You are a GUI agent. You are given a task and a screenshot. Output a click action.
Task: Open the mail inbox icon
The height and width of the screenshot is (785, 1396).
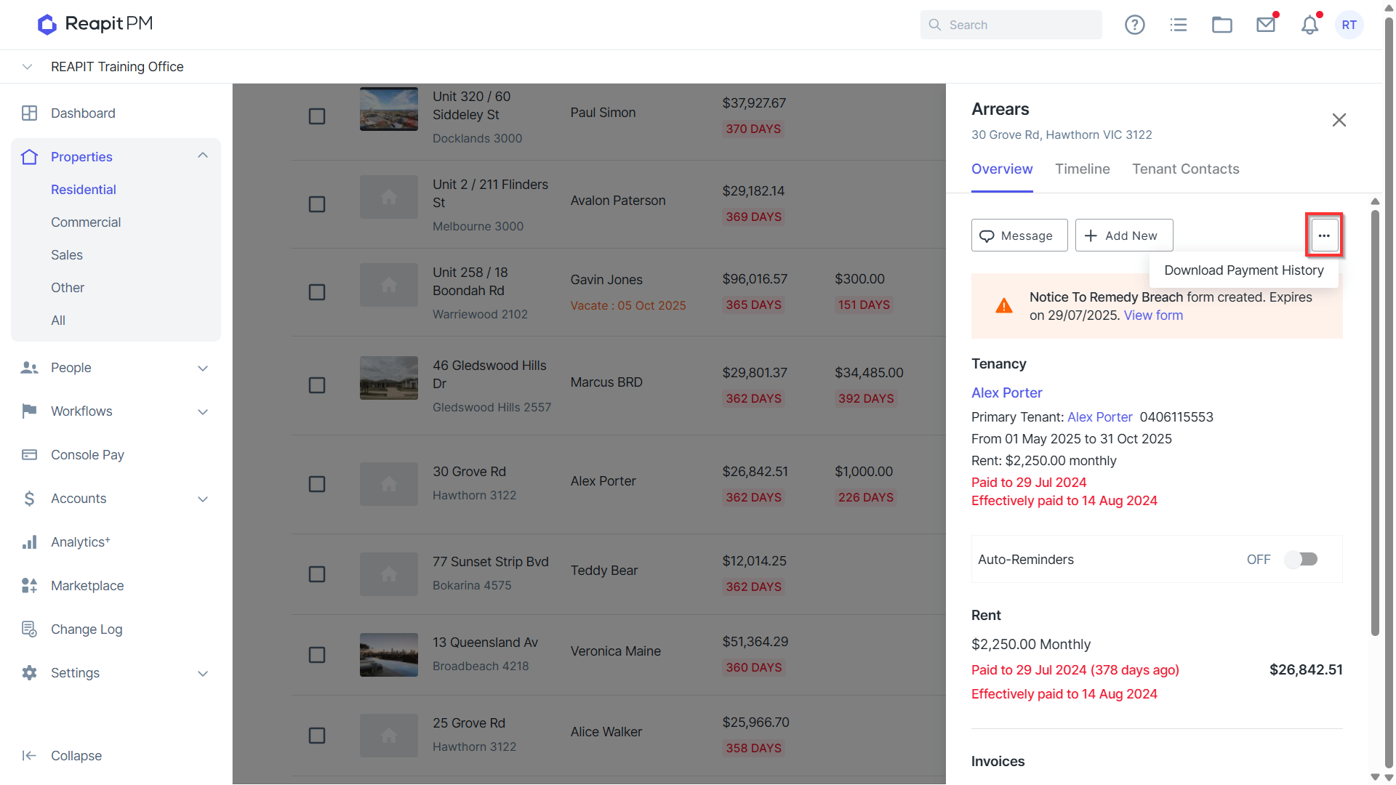pyautogui.click(x=1266, y=25)
